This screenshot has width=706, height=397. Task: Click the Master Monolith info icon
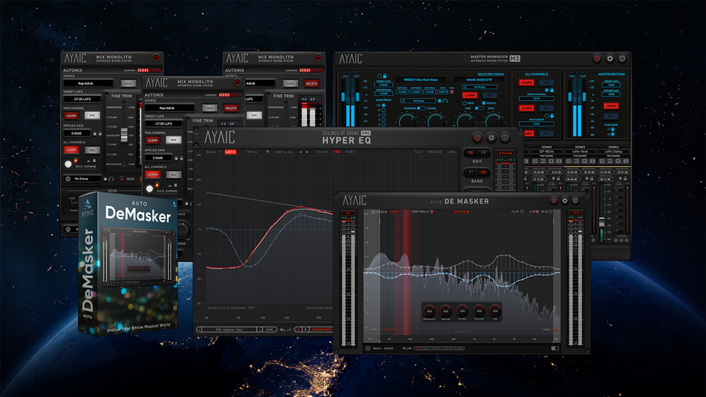622,59
